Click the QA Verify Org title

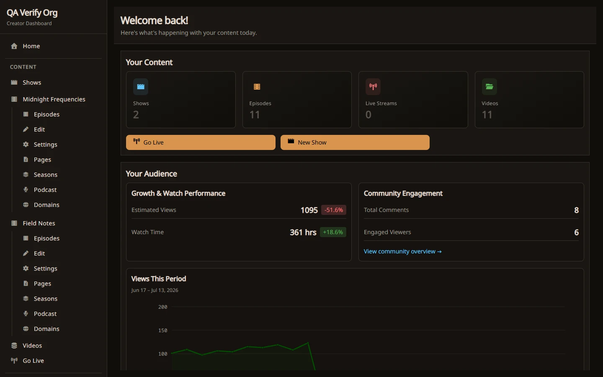32,13
